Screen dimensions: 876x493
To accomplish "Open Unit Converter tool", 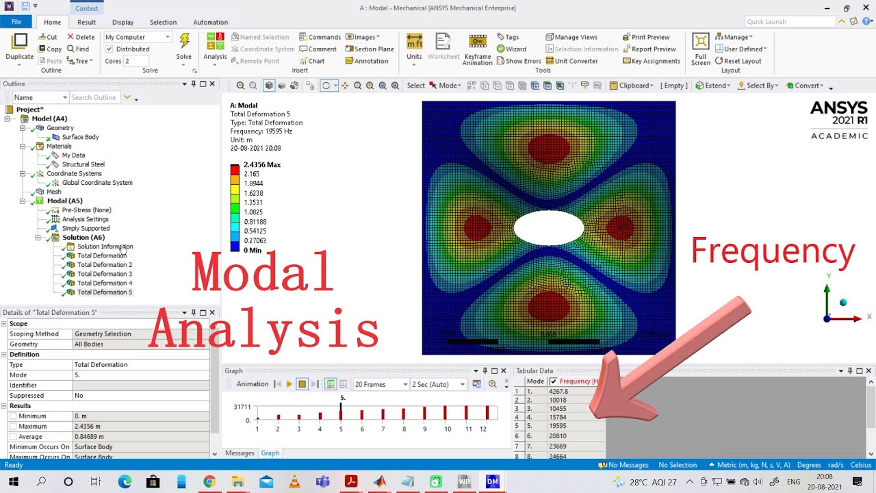I will point(571,61).
